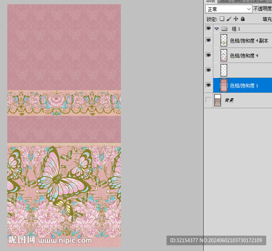
Task: Click the 组 1 folder icon
Action: (224, 28)
